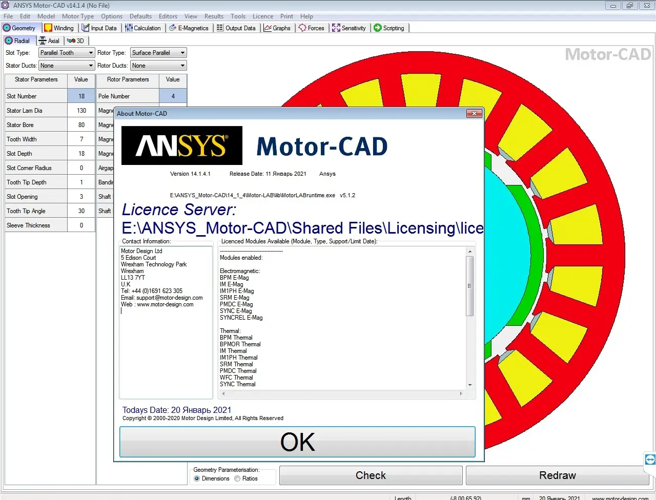Open the Input Data tab

(x=99, y=28)
